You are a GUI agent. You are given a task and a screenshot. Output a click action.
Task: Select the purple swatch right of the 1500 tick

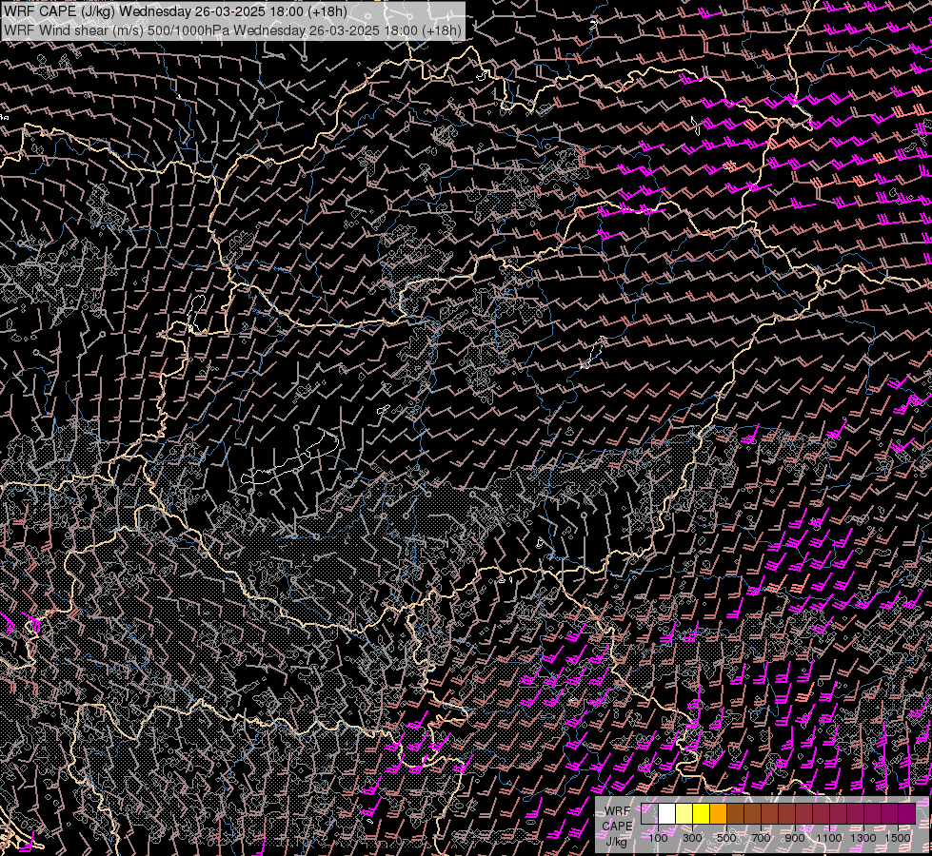(907, 814)
